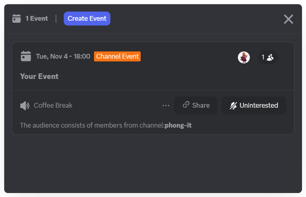Click the Share button

196,105
